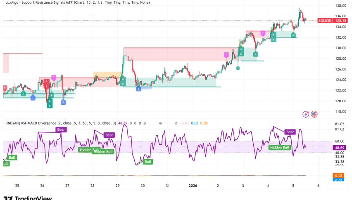Click the 135.18 current price label

(340, 20)
